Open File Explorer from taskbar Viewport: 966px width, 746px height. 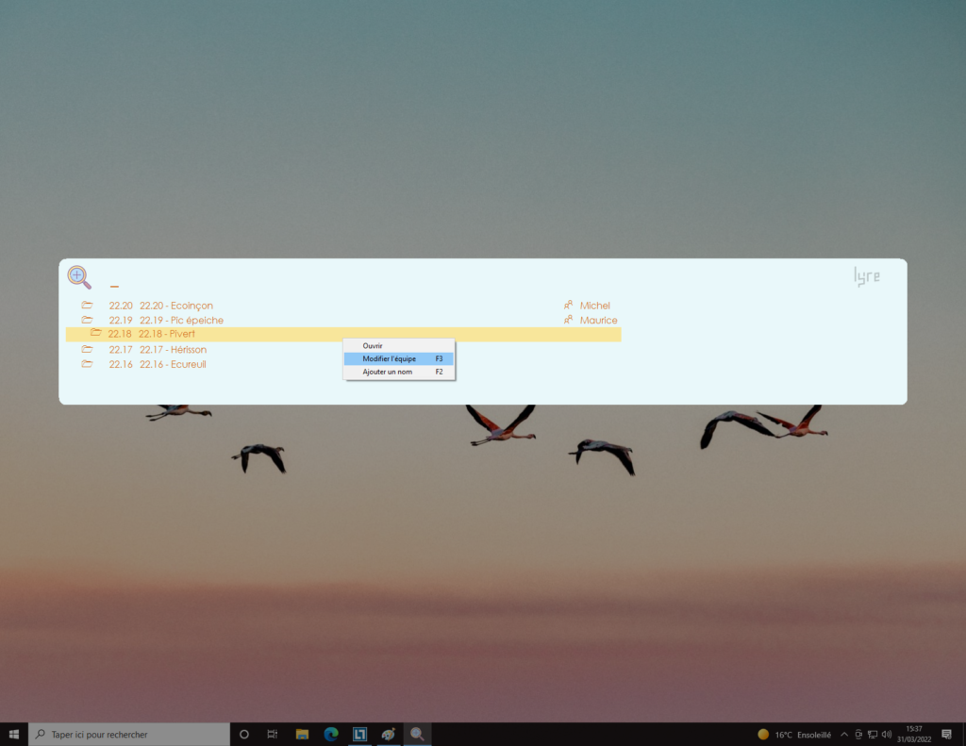(302, 735)
